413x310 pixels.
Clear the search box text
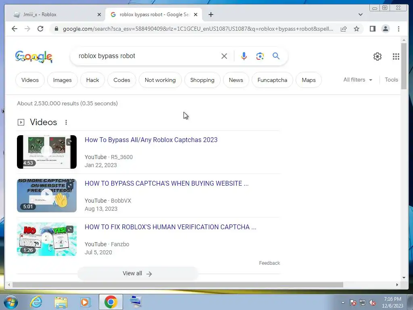(x=224, y=56)
